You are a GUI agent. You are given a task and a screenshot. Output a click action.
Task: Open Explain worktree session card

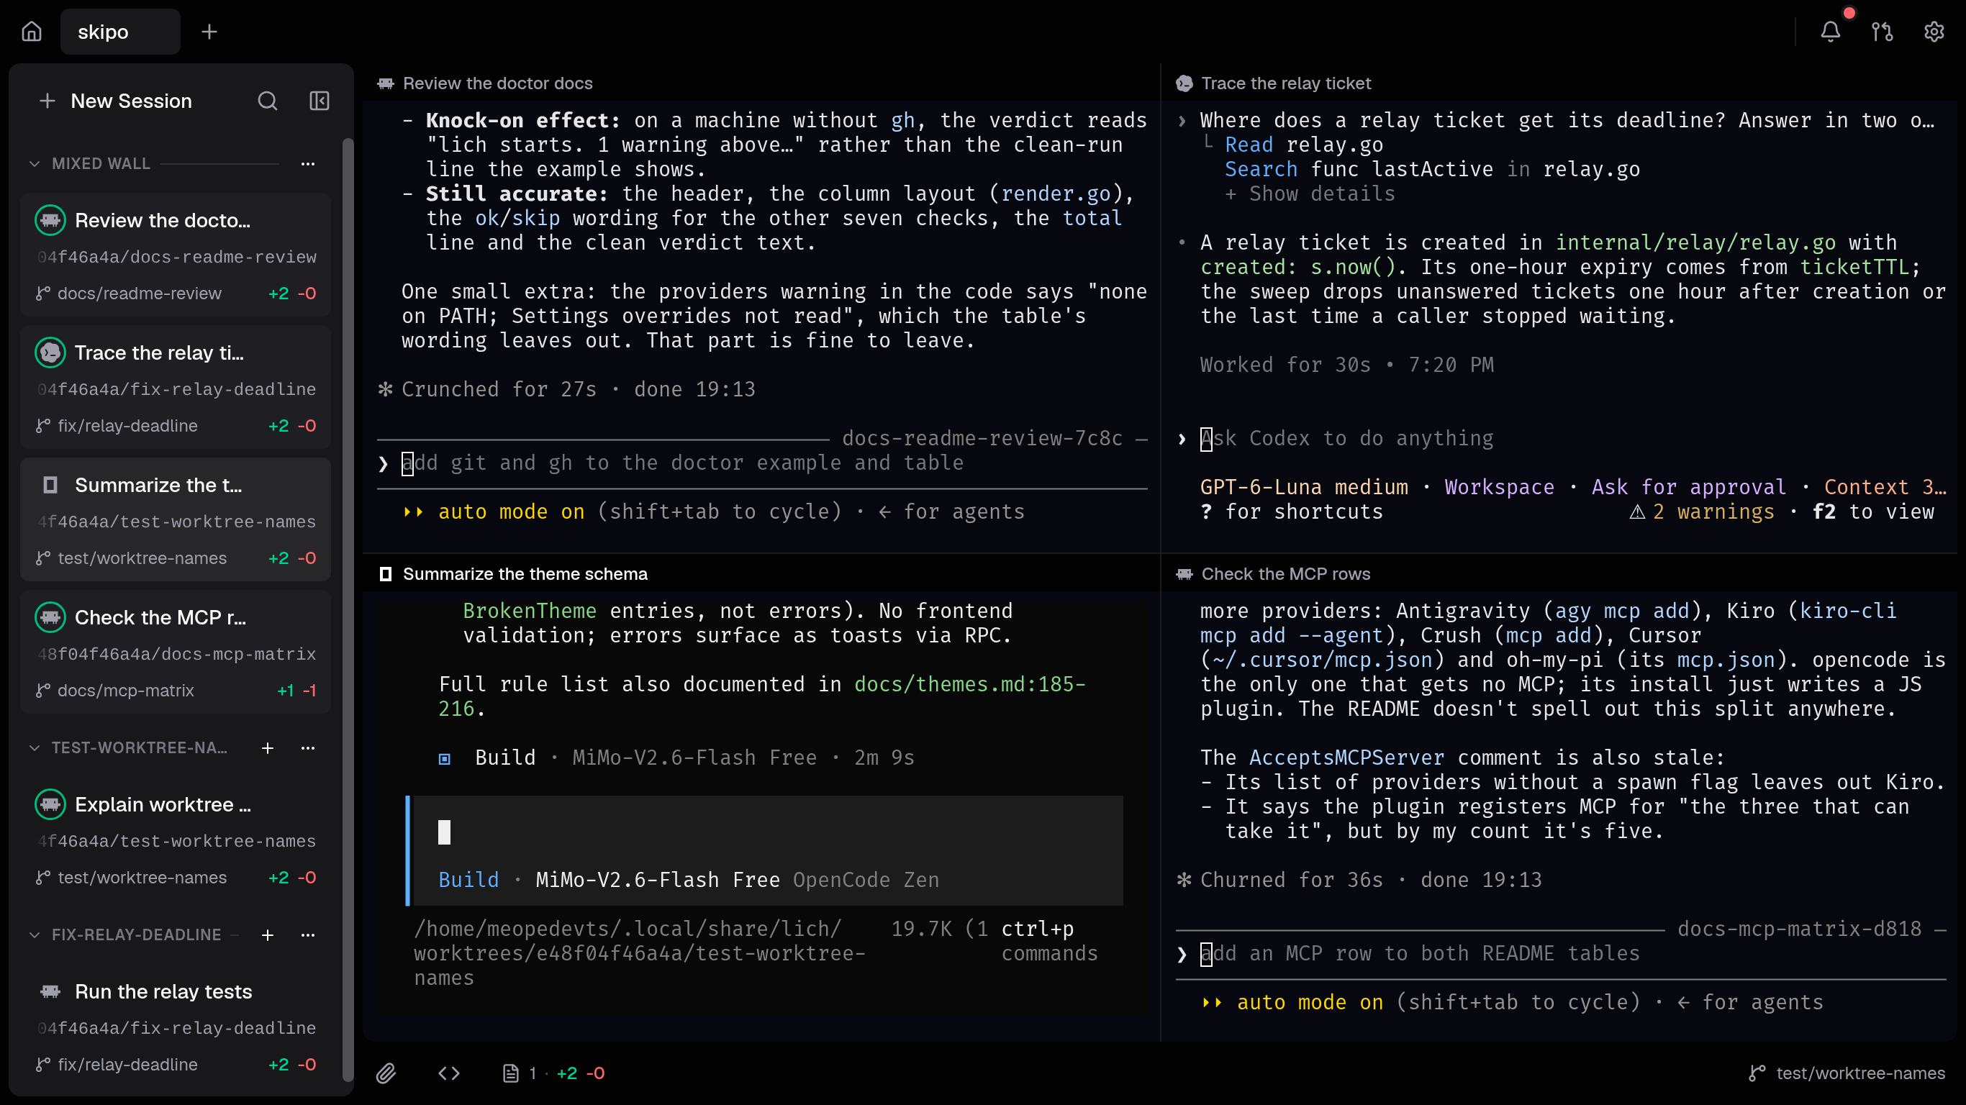coord(176,840)
